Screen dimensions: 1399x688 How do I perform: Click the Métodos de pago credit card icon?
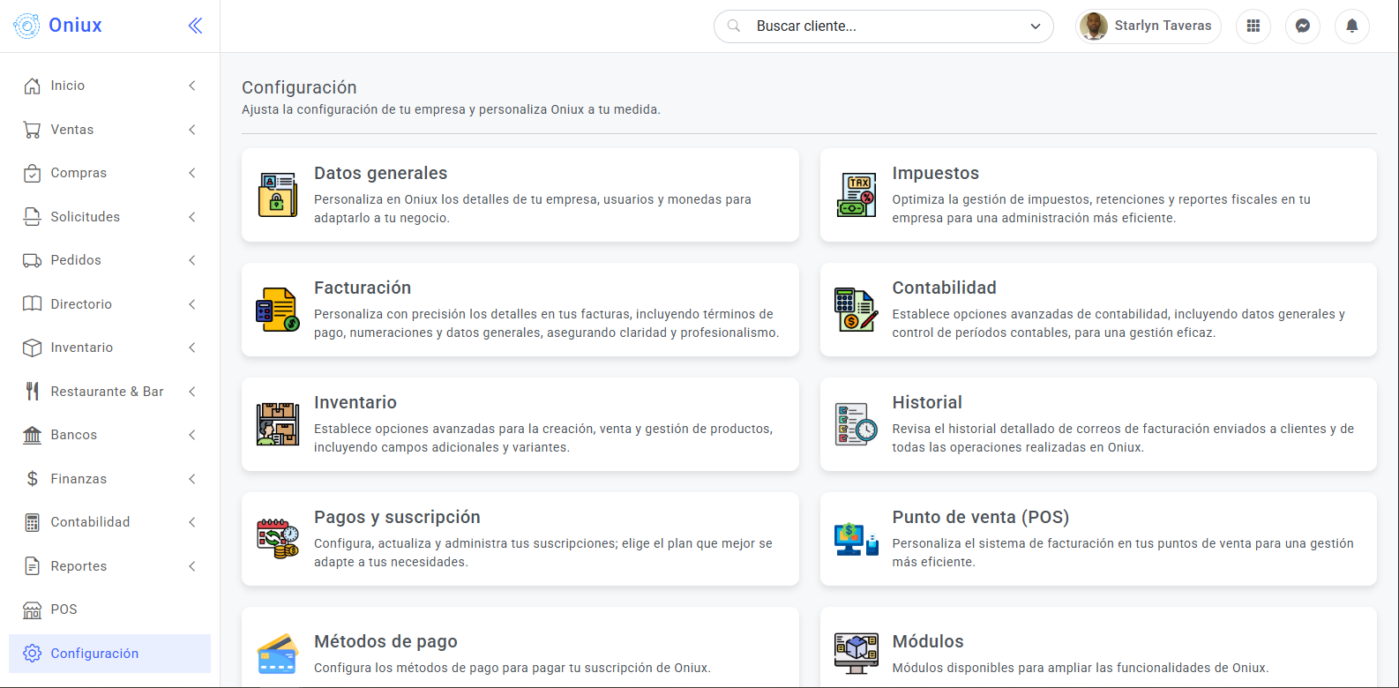point(278,654)
